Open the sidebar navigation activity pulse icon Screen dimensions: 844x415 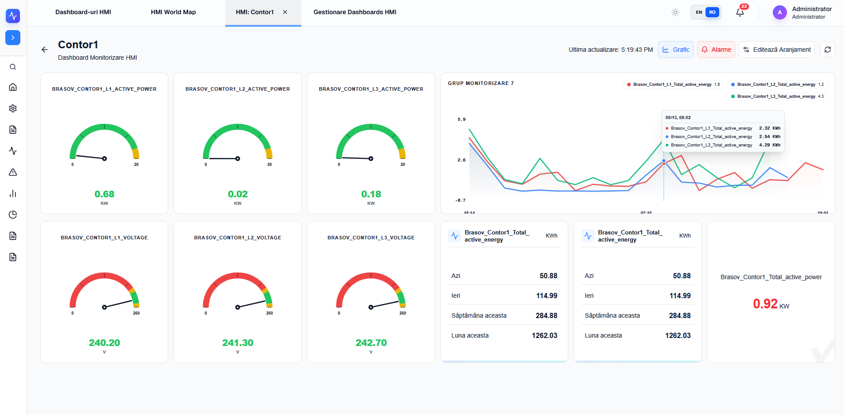coord(13,151)
